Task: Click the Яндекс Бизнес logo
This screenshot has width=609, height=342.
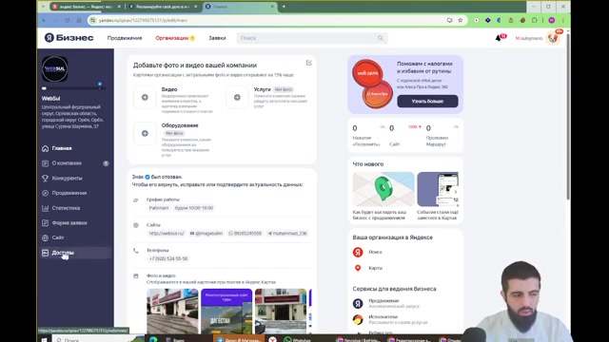Action: coord(69,38)
